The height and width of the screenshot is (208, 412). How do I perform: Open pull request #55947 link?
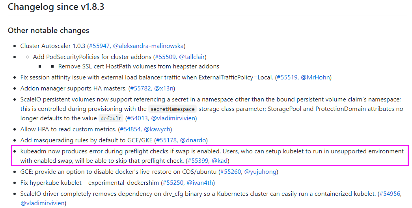click(x=99, y=46)
